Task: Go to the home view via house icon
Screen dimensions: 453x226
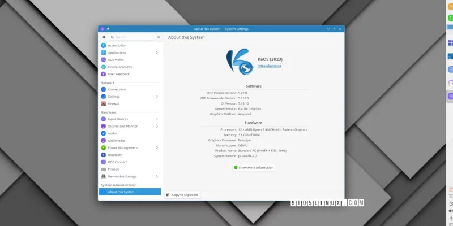Action: [x=104, y=37]
